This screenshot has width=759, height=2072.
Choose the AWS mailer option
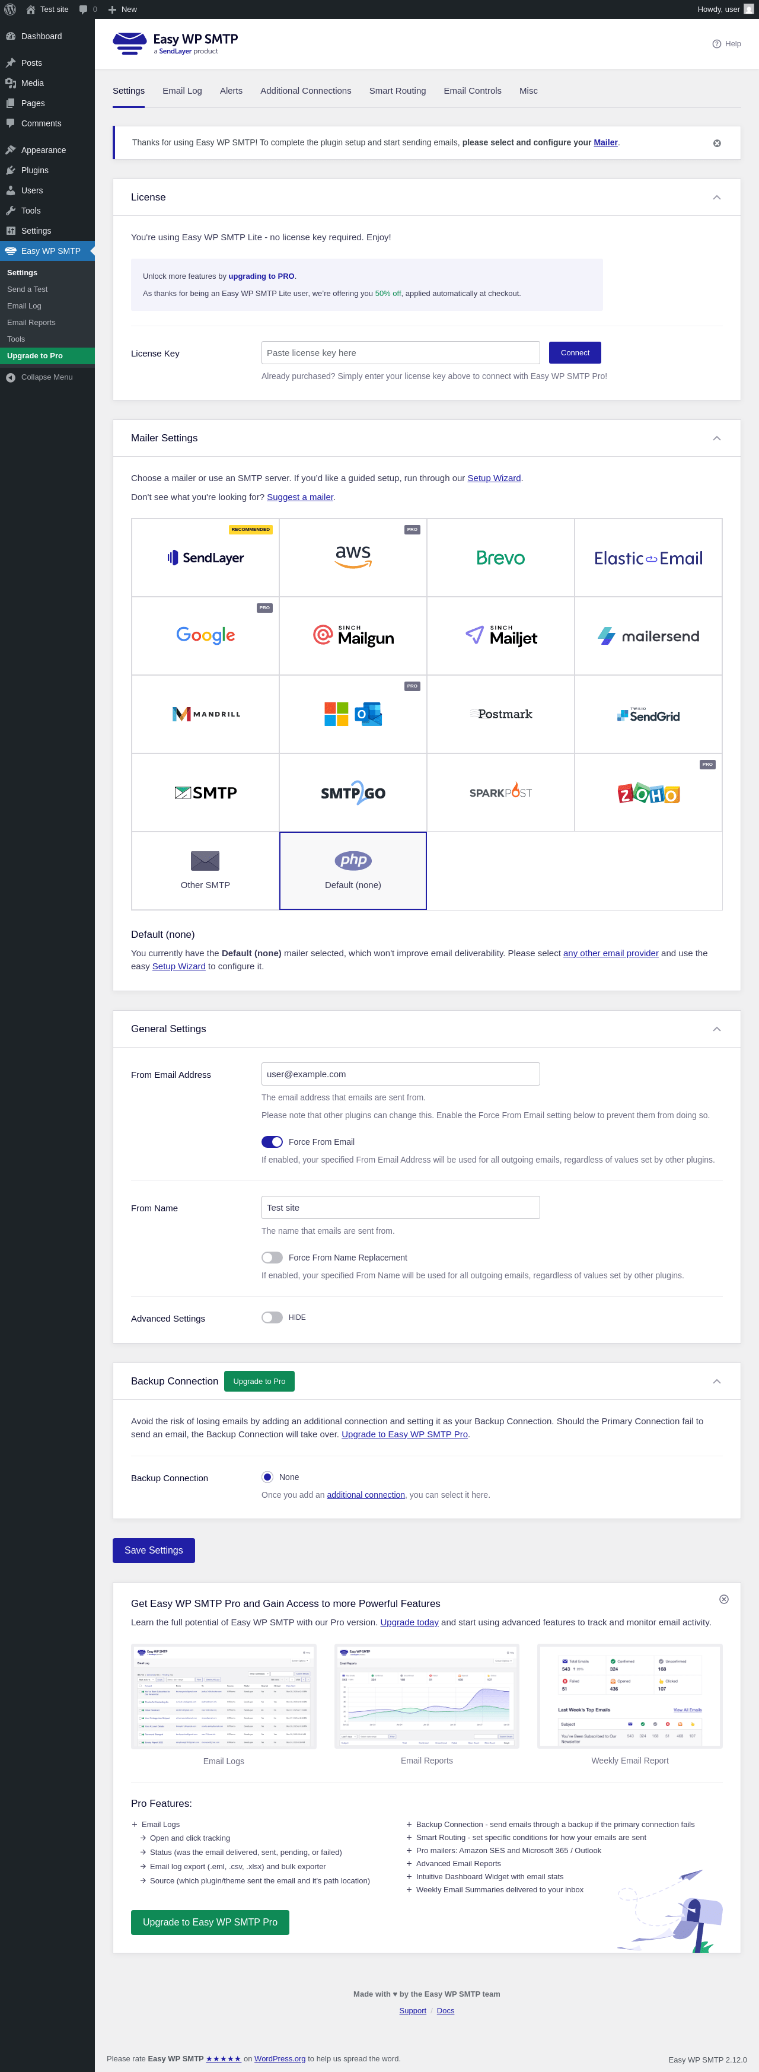(353, 558)
